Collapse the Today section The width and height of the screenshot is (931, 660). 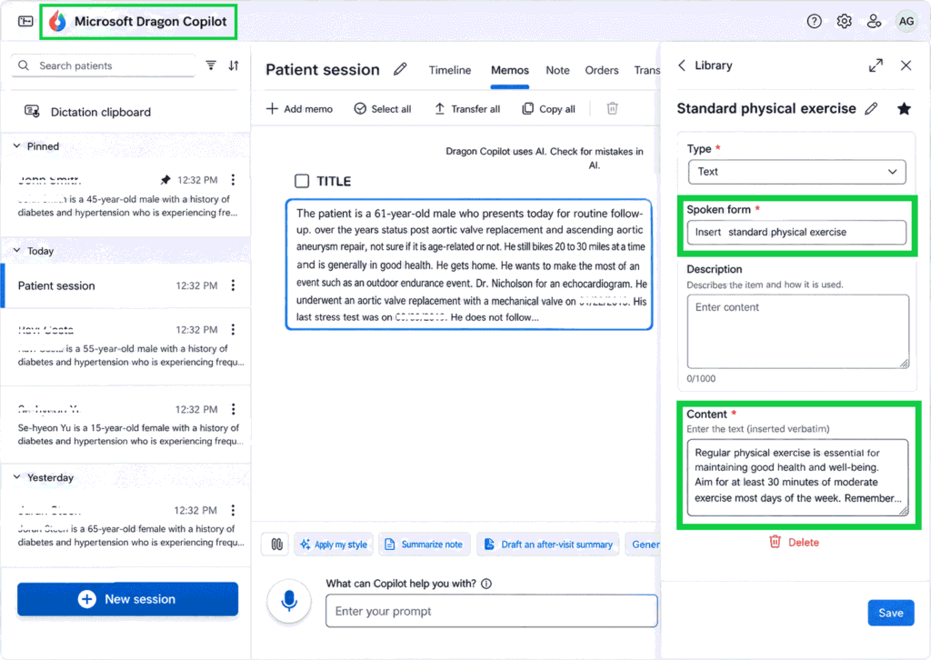click(x=17, y=251)
